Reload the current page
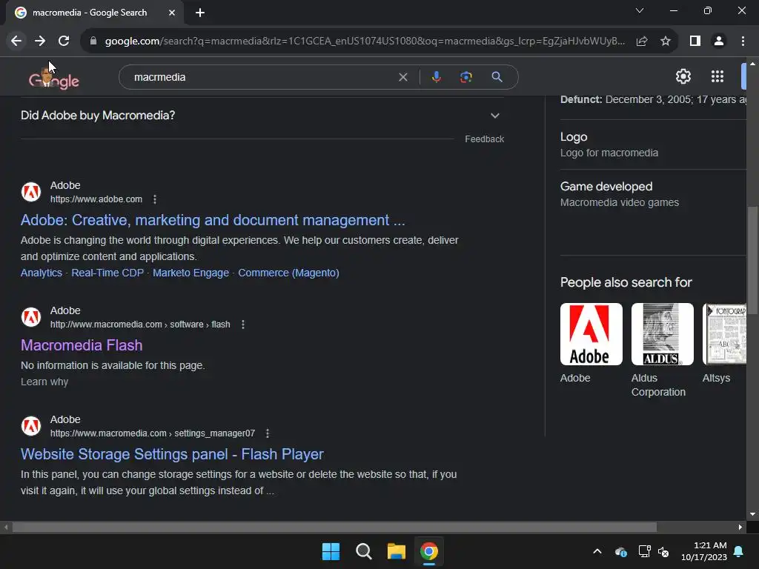The width and height of the screenshot is (759, 569). coord(64,41)
